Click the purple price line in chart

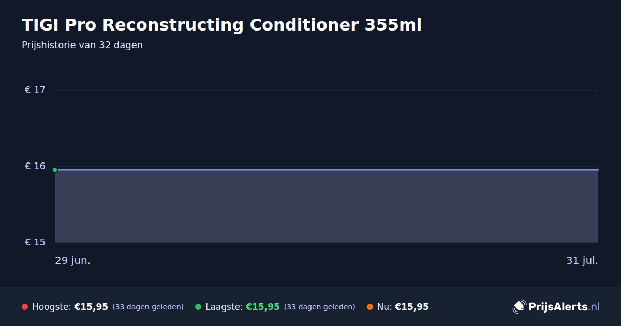pyautogui.click(x=327, y=170)
